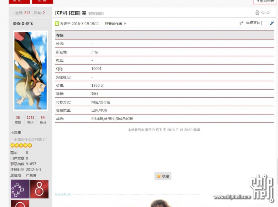Click the 邪恶指数 91857 value
The image size is (278, 207).
[31, 164]
